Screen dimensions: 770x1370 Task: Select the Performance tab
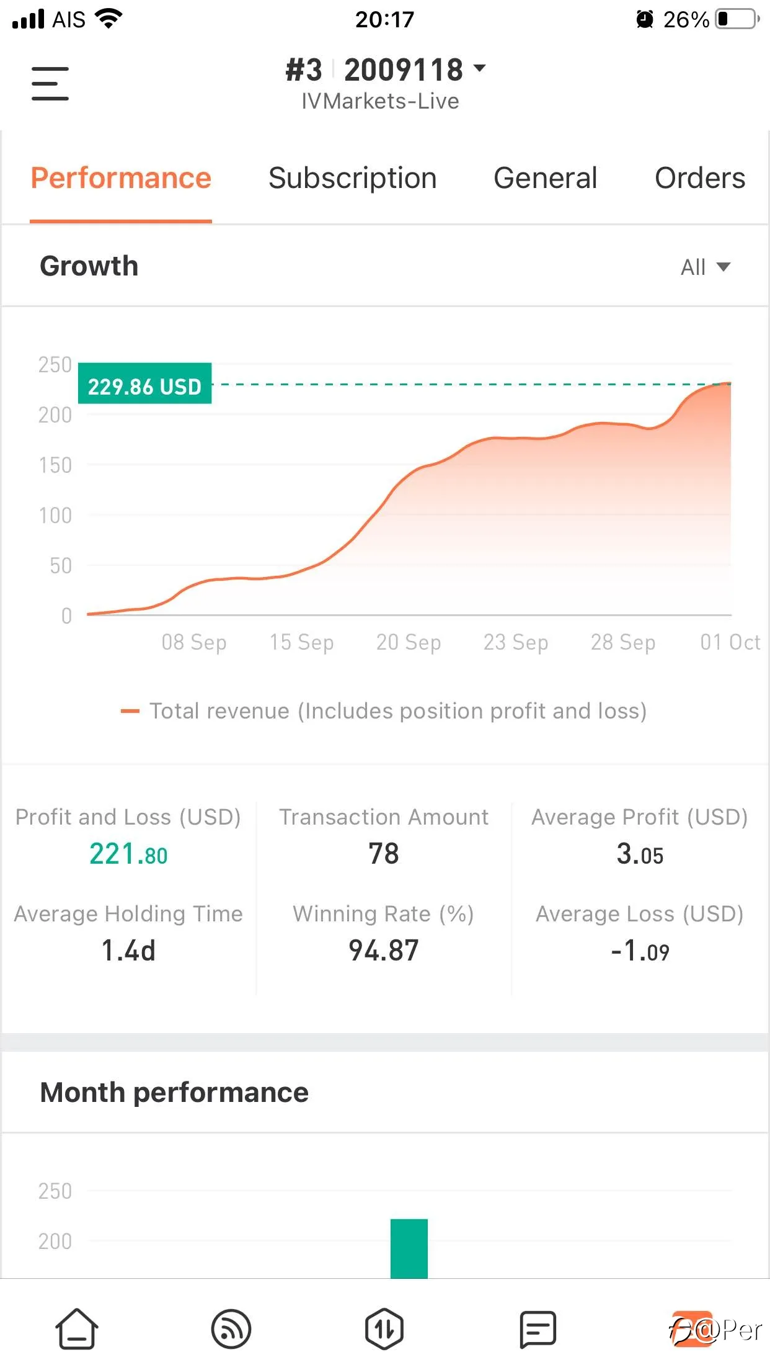pos(121,178)
